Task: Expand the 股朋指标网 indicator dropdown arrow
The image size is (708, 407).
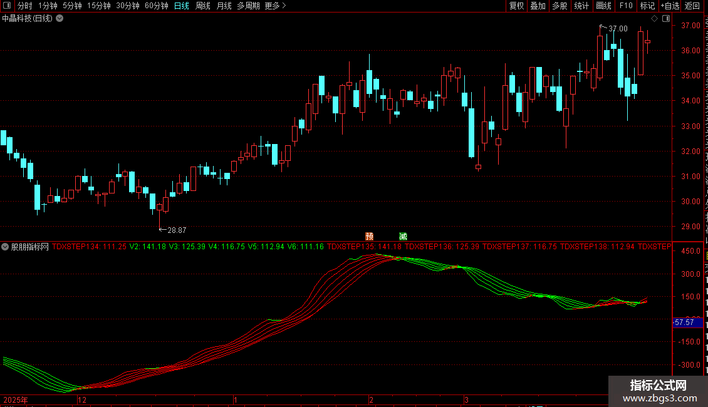Action: (x=5, y=247)
